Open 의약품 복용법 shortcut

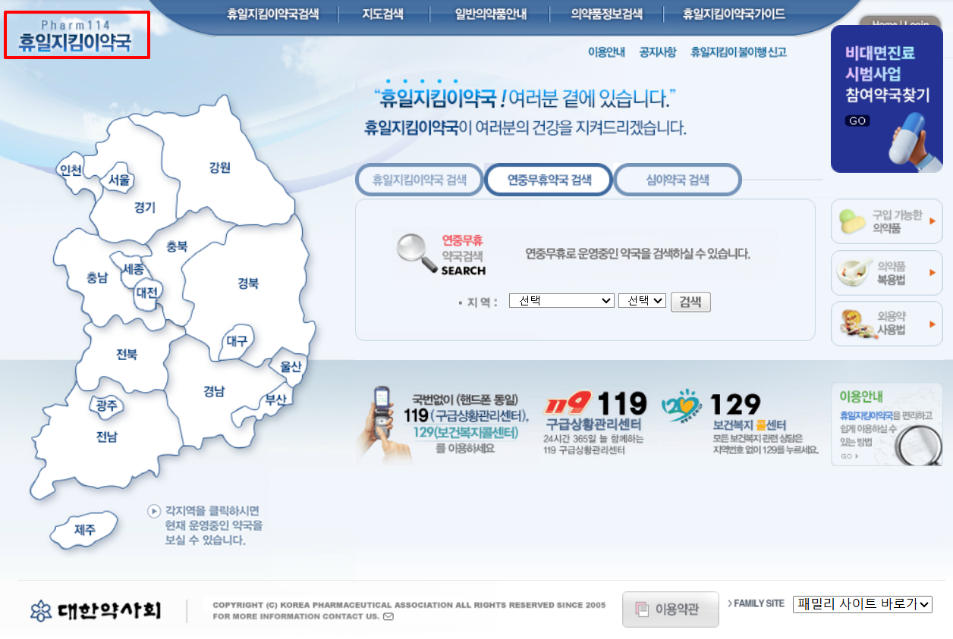coord(887,273)
